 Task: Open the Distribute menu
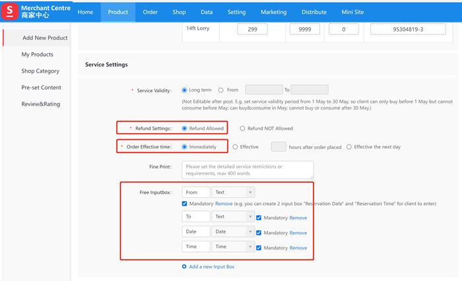click(x=314, y=12)
